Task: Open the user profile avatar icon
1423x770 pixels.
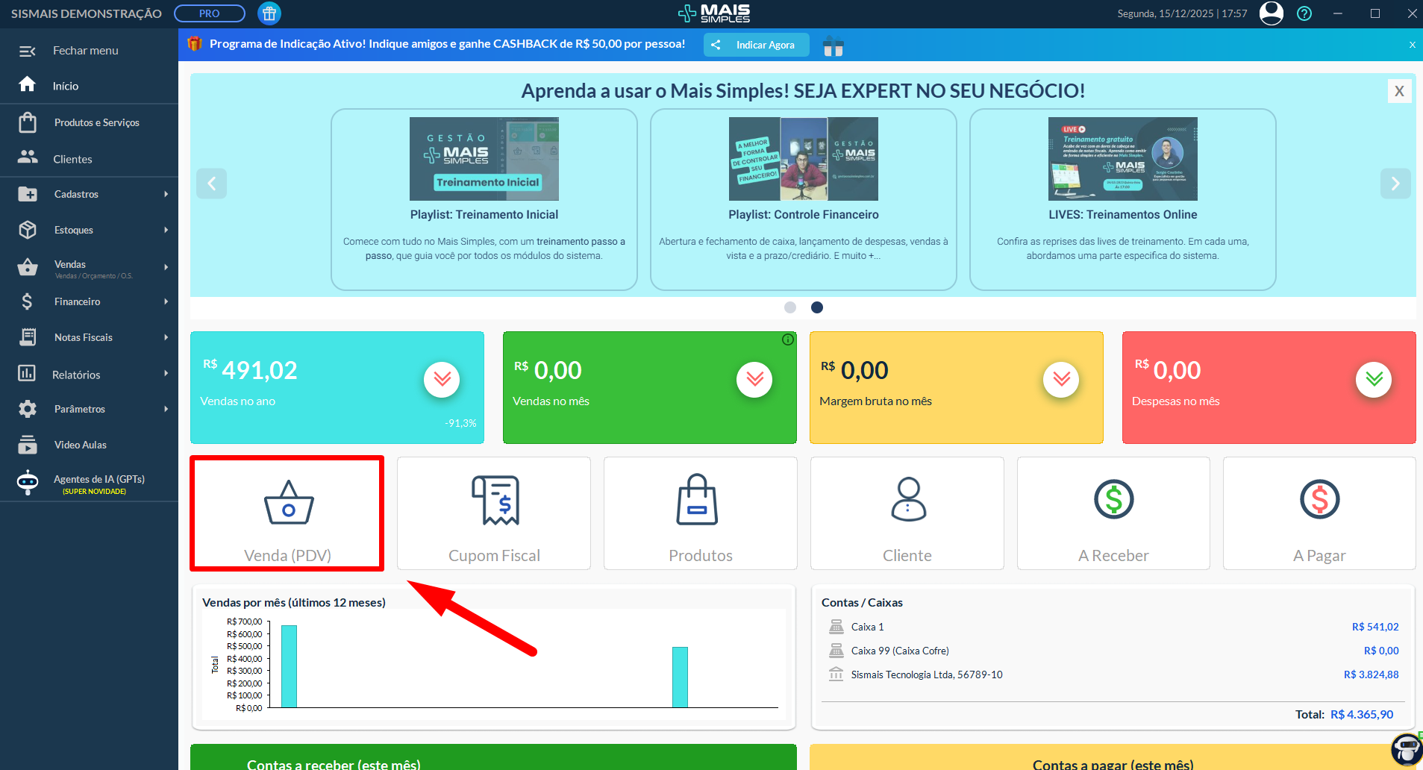Action: tap(1271, 13)
